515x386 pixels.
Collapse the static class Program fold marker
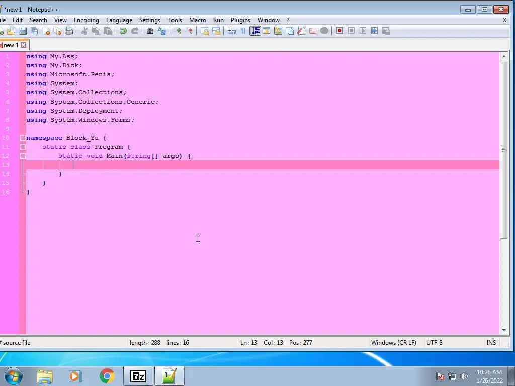point(23,147)
